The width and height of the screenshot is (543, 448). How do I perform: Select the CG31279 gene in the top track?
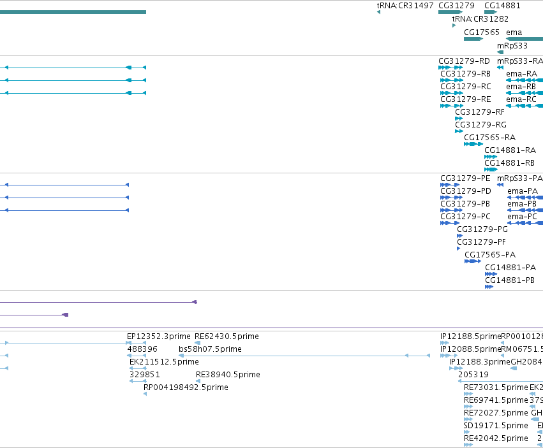[x=450, y=12]
